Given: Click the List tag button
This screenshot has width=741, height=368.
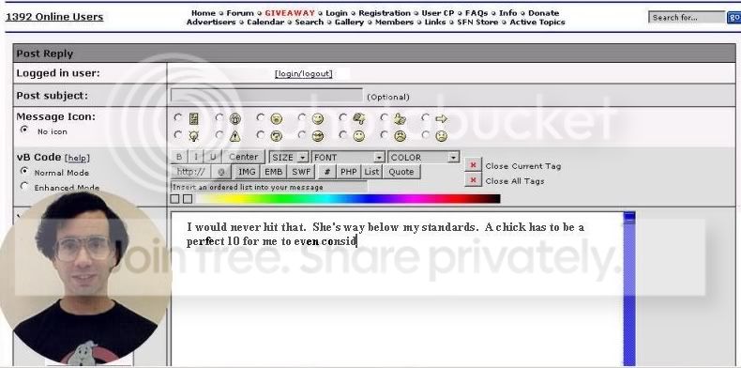Looking at the screenshot, I should (x=372, y=172).
